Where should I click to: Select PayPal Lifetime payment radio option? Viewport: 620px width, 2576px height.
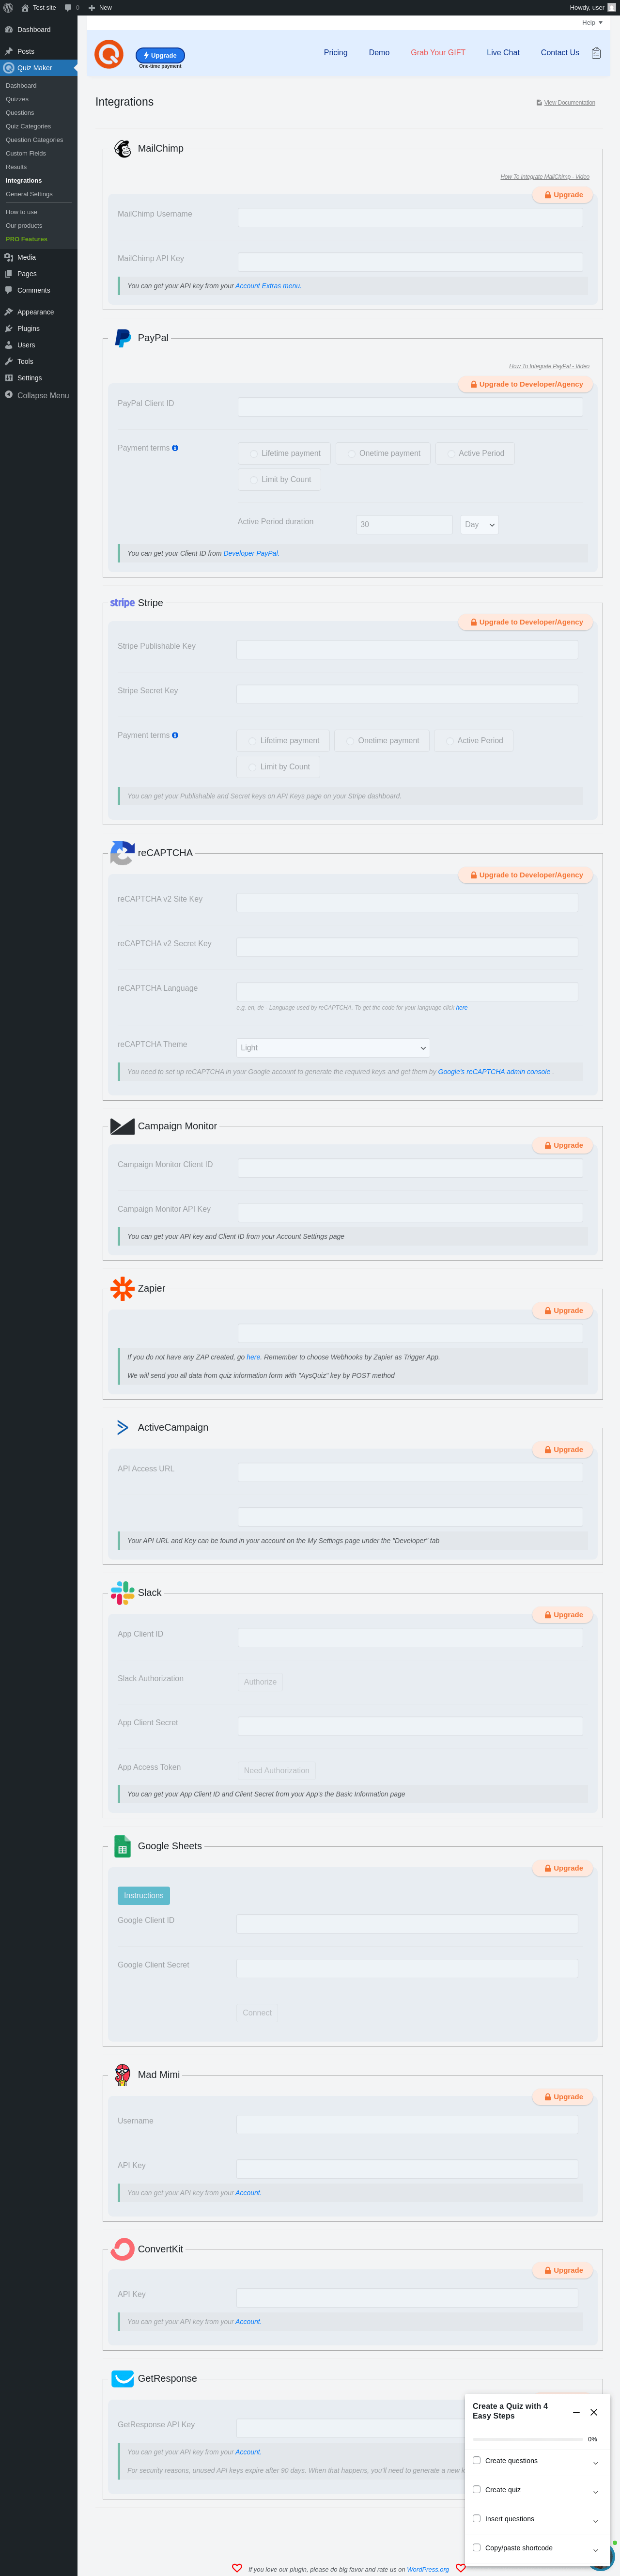[254, 453]
